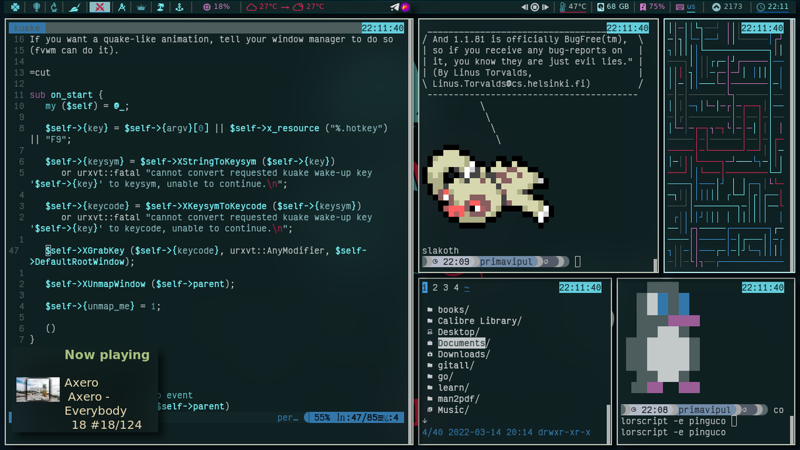This screenshot has width=800, height=450.
Task: Click the current weather cloud icon 27°C
Action: (262, 7)
